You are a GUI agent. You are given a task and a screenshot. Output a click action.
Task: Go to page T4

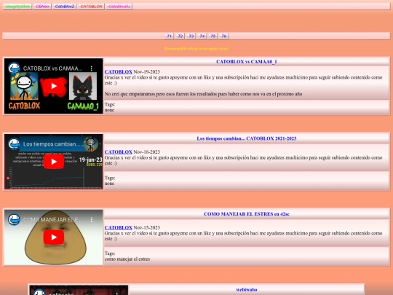(202, 36)
